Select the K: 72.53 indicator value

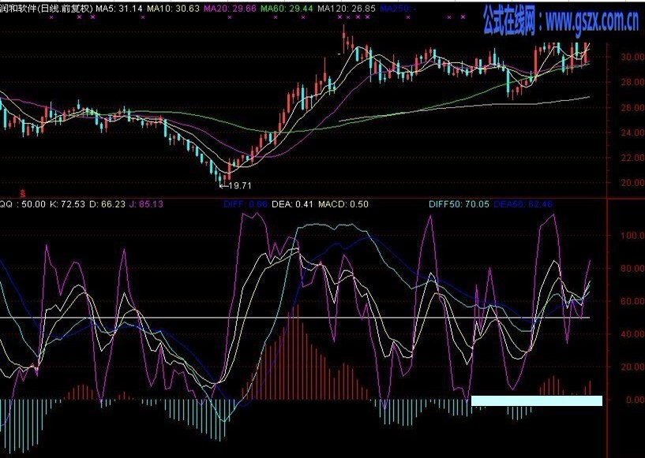point(67,204)
